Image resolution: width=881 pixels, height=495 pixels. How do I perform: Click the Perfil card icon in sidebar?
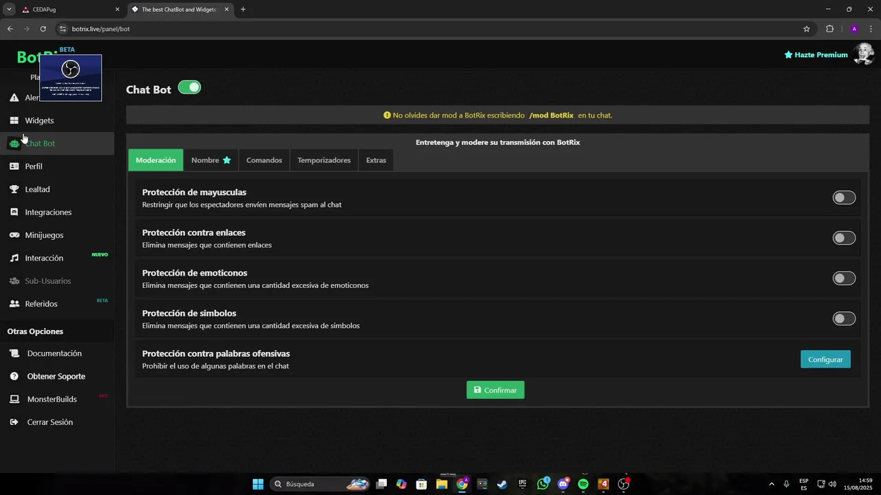(x=14, y=166)
